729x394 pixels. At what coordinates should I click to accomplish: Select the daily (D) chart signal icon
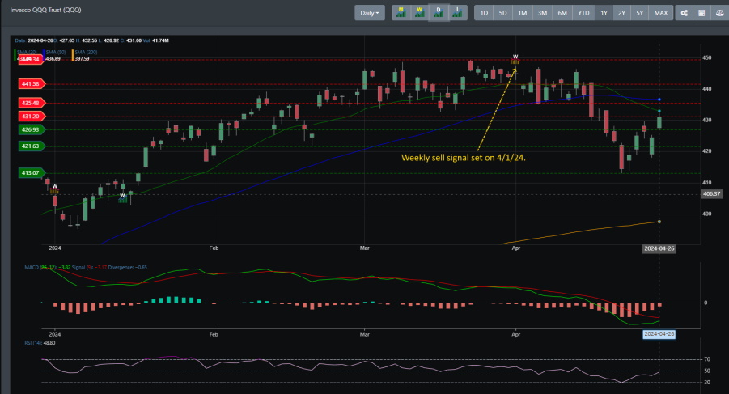click(439, 13)
